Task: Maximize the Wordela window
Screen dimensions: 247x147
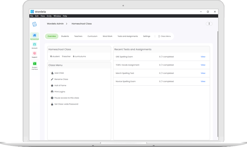Action: pos(208,12)
